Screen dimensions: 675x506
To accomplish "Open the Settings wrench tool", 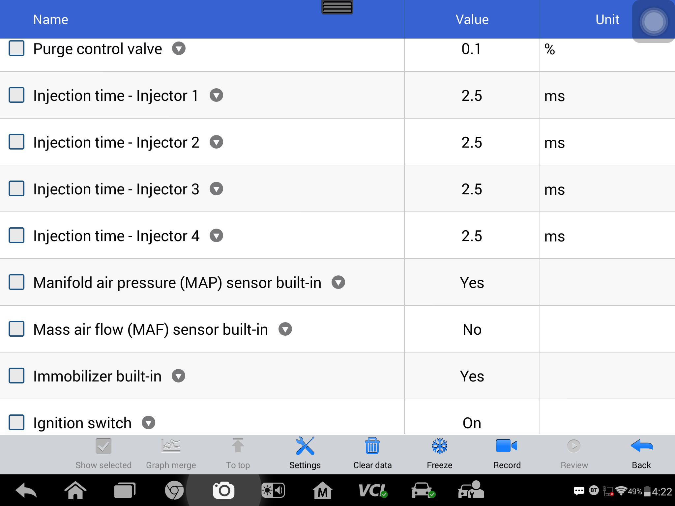I will pyautogui.click(x=305, y=453).
